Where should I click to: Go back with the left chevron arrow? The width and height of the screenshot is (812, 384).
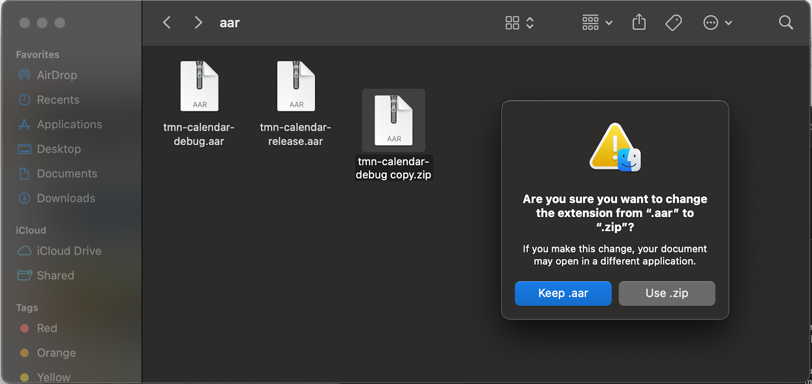pyautogui.click(x=166, y=23)
